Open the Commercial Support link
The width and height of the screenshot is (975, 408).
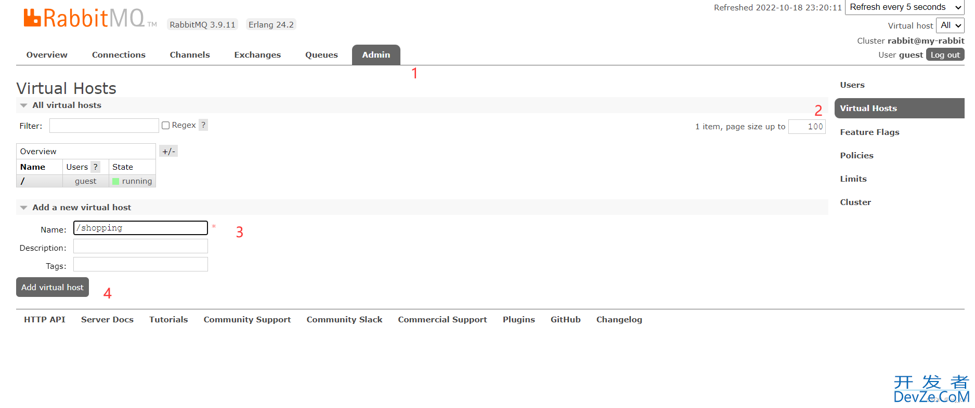[x=443, y=320]
